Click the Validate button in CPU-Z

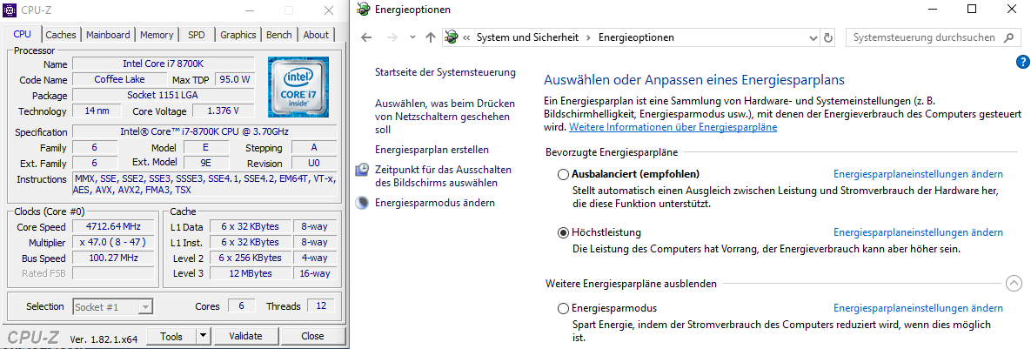coord(245,336)
